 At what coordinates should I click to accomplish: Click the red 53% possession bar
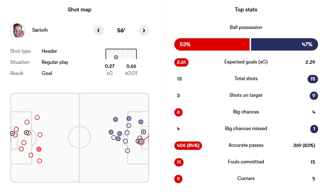point(212,44)
